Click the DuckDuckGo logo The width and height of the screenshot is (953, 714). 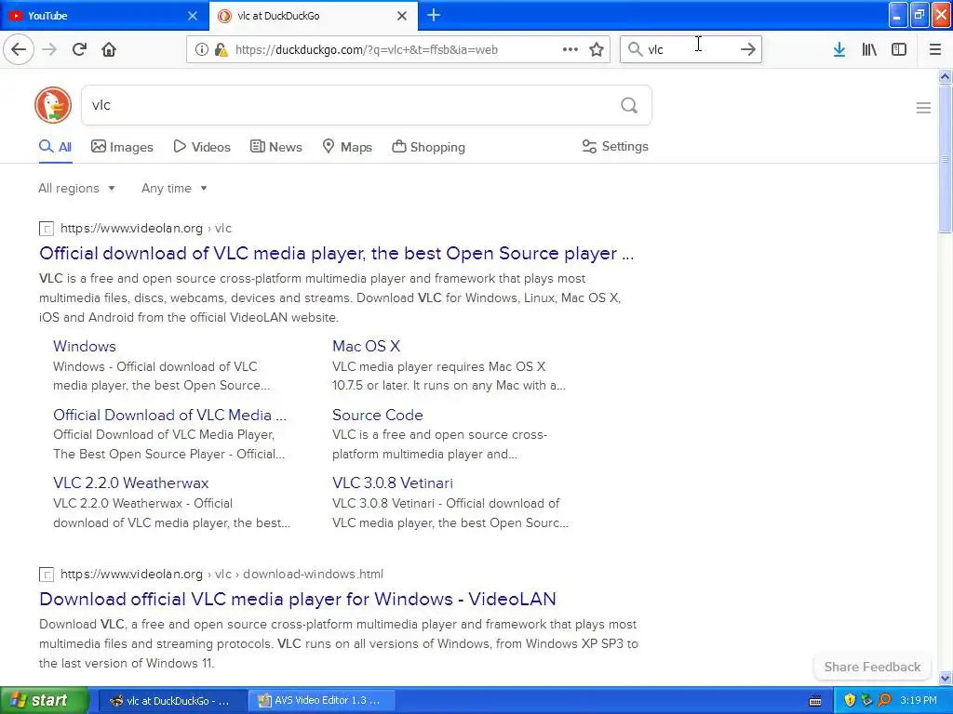[53, 105]
